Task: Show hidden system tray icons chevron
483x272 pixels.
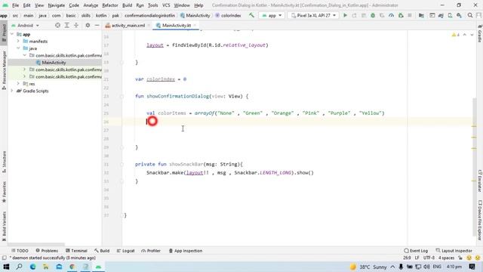Action: [392, 267]
